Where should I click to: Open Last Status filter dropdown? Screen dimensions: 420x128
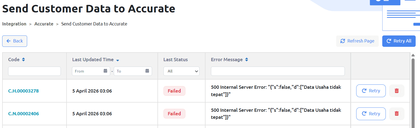(x=181, y=71)
